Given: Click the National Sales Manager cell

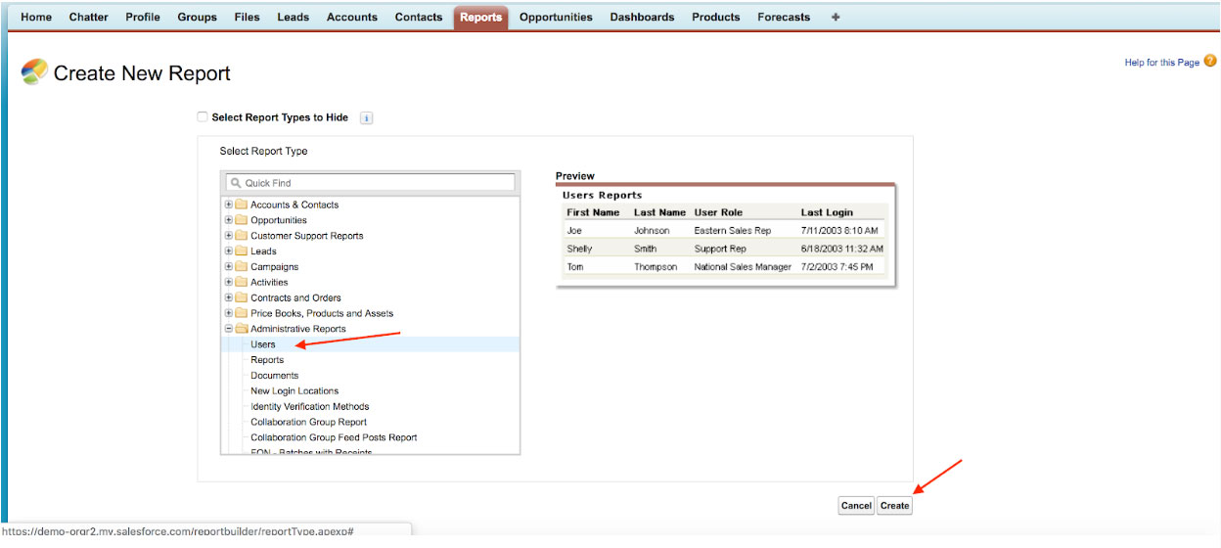Looking at the screenshot, I should [743, 267].
